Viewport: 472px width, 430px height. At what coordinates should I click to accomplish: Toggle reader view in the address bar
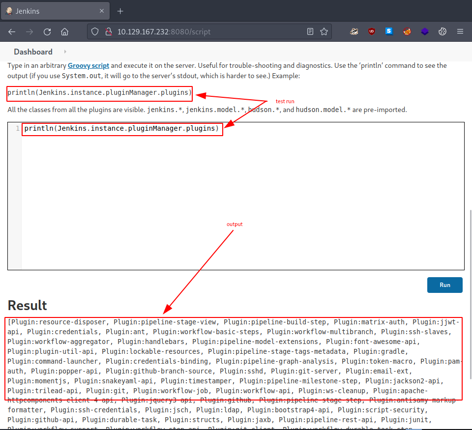(310, 31)
